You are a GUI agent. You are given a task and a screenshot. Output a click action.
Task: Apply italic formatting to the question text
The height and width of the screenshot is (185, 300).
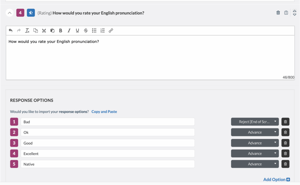[x=69, y=30]
